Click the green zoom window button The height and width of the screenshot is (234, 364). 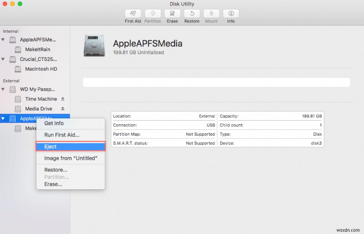point(20,4)
